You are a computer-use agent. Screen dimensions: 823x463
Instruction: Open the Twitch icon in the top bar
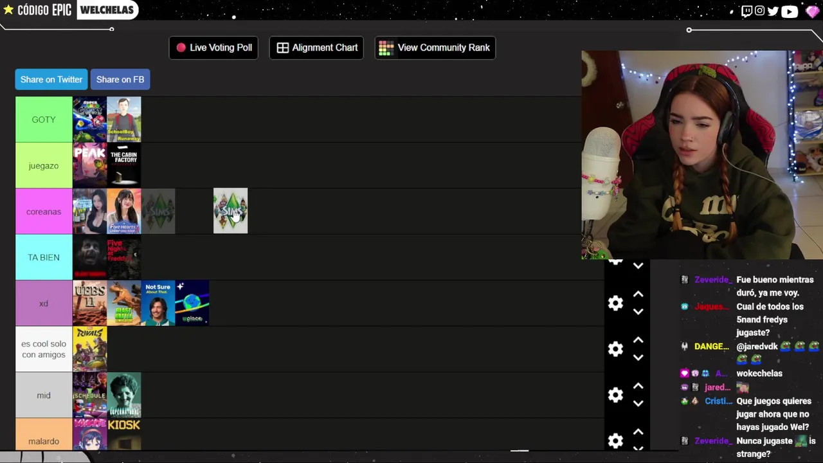[746, 11]
